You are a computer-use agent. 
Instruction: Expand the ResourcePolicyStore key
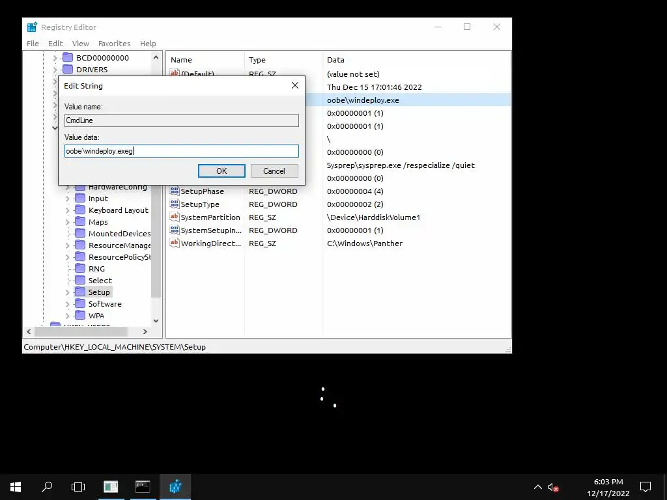pyautogui.click(x=67, y=257)
